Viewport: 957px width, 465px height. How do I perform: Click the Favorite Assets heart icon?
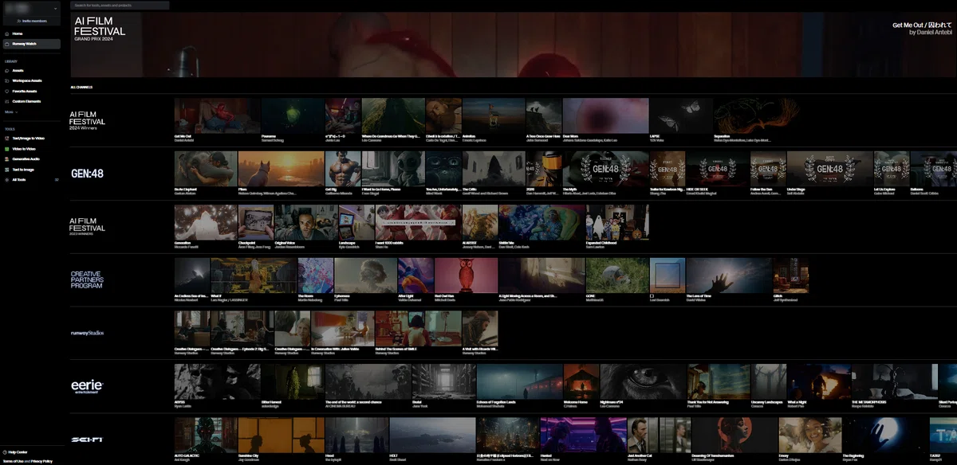click(x=6, y=91)
